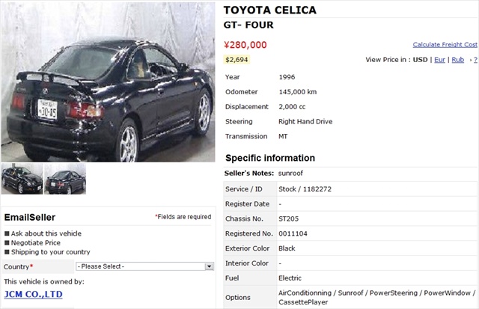Open the Calculate Freight Cost link
479x309 pixels.
tap(445, 45)
